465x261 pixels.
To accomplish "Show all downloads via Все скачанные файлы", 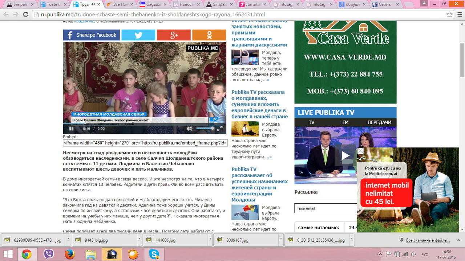I will click(428, 240).
